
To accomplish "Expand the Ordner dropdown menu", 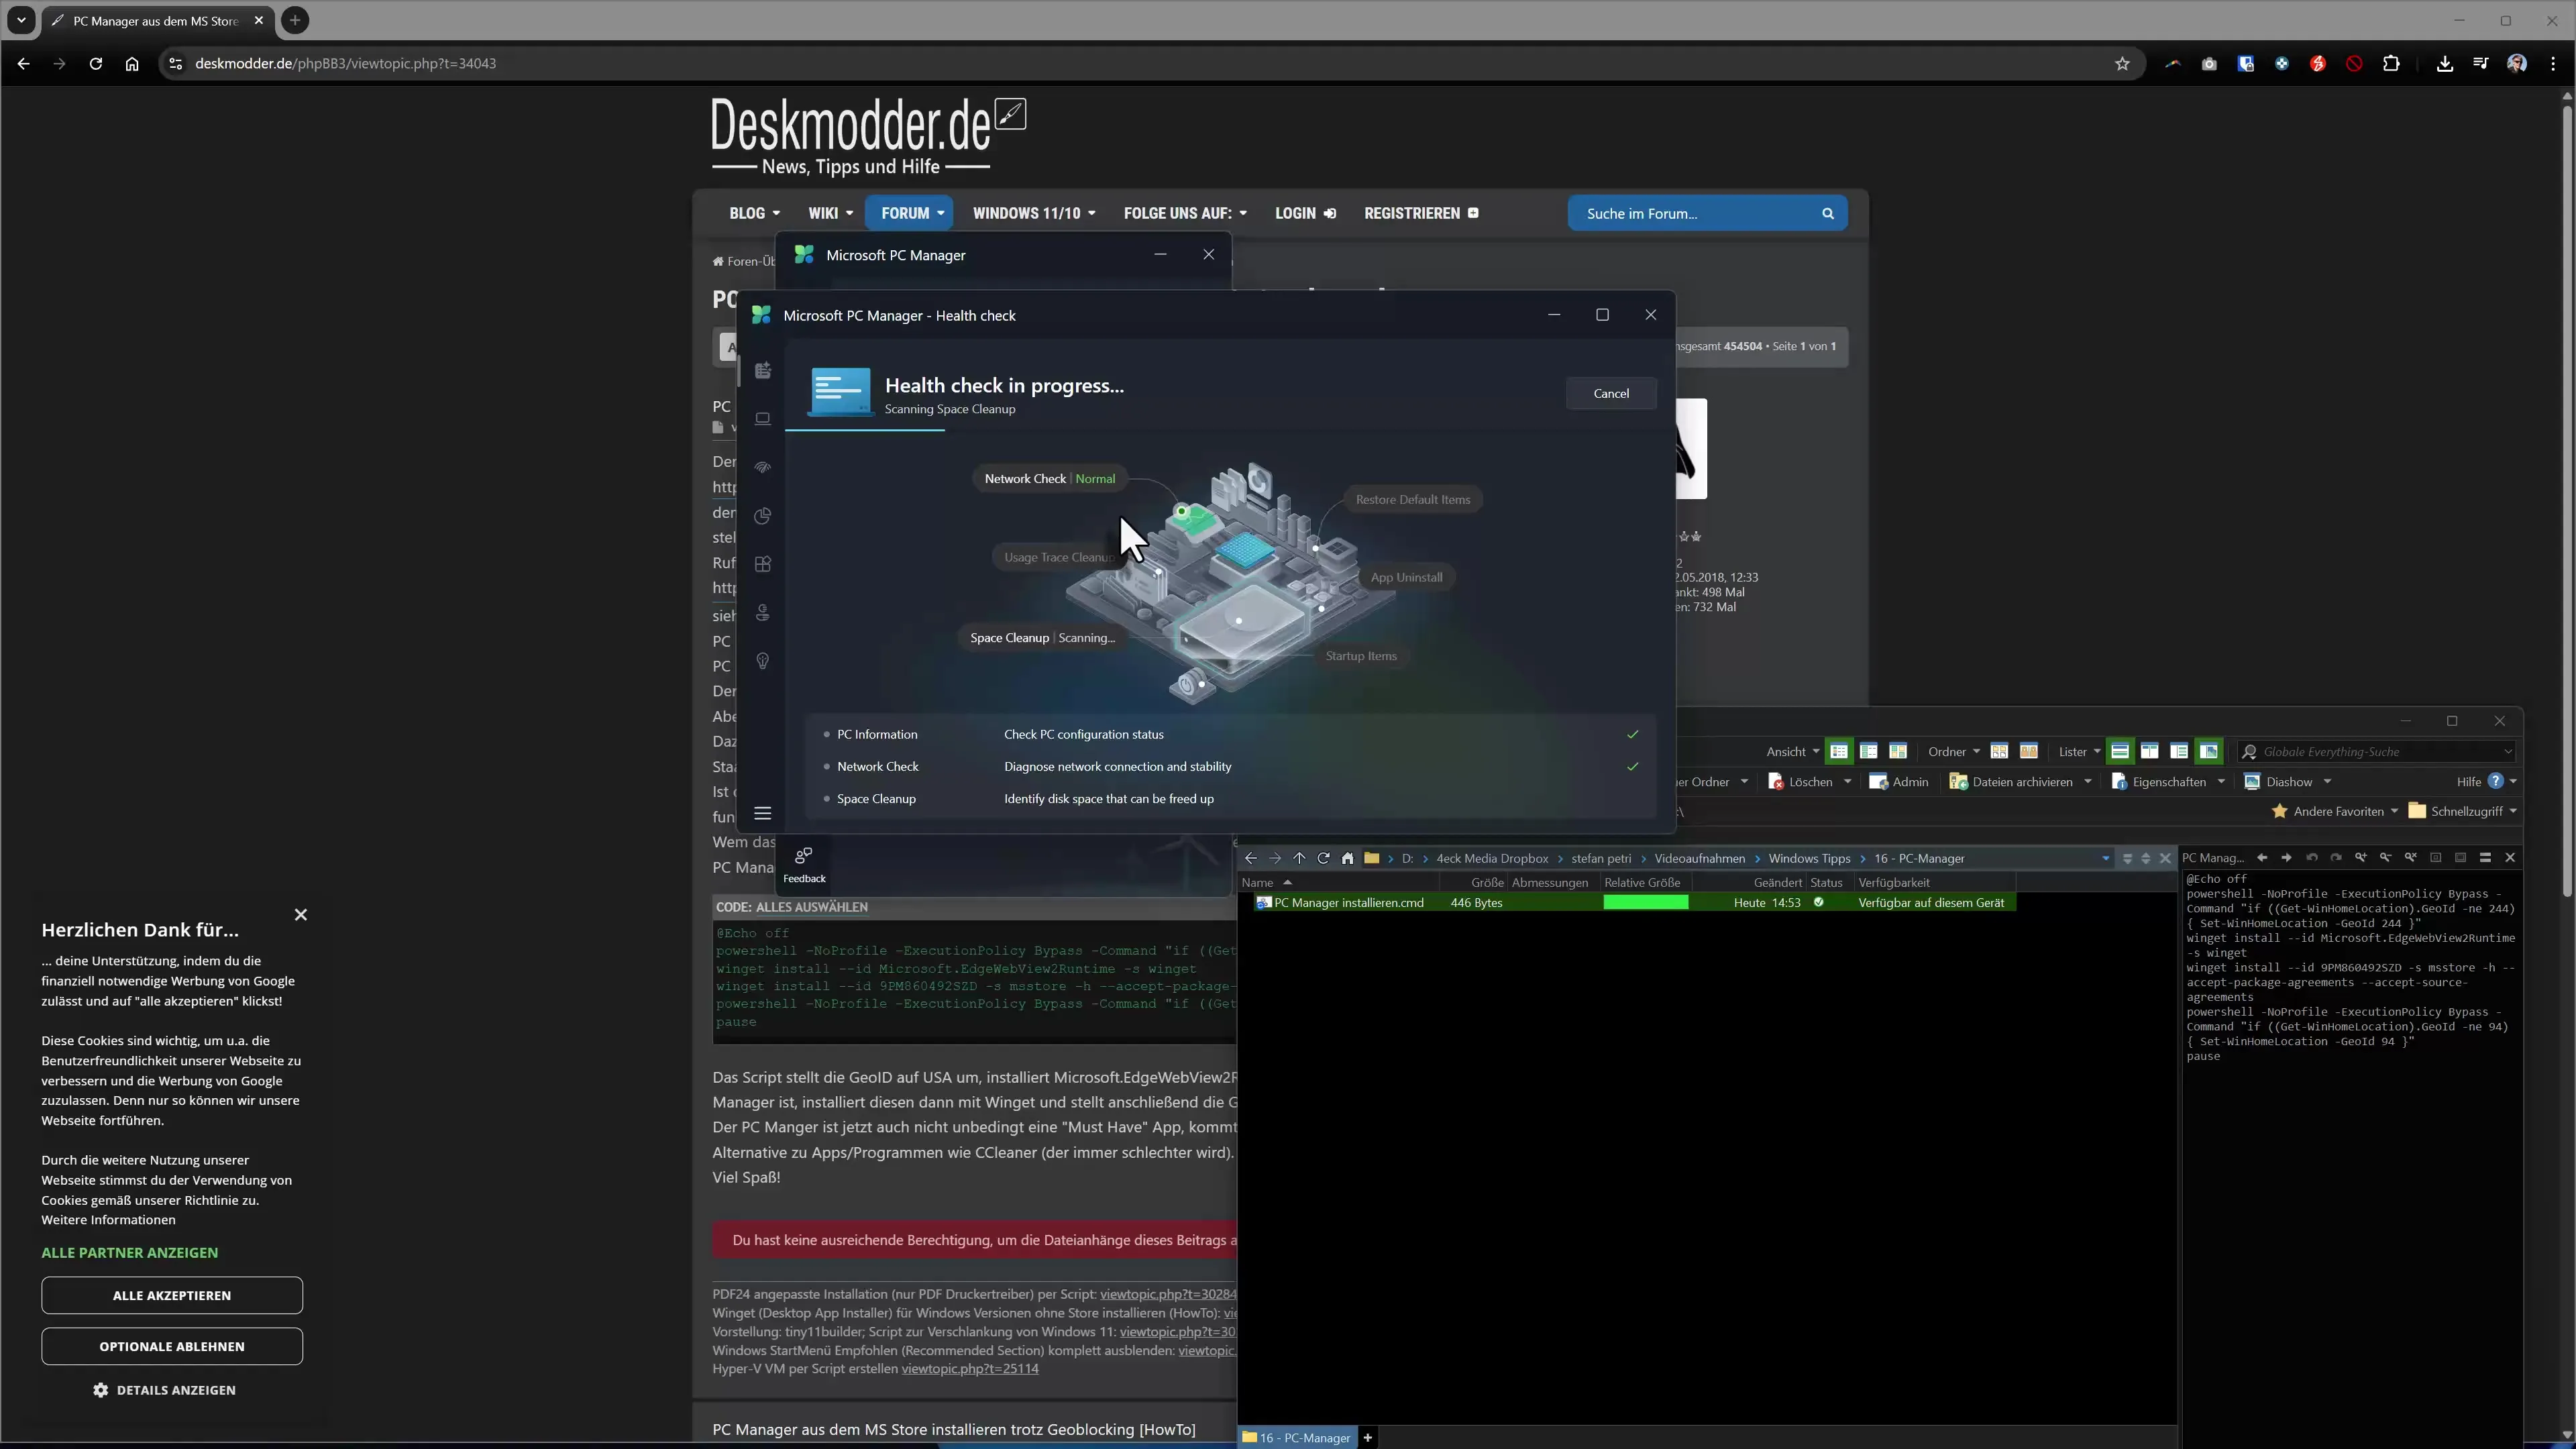I will point(1976,752).
